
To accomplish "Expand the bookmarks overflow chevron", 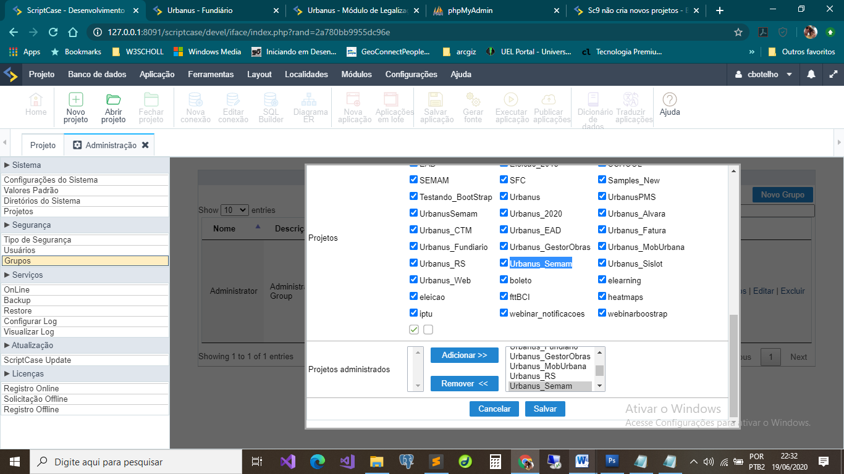I will pos(752,52).
